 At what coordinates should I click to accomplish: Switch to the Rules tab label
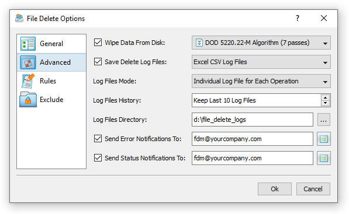coord(48,81)
